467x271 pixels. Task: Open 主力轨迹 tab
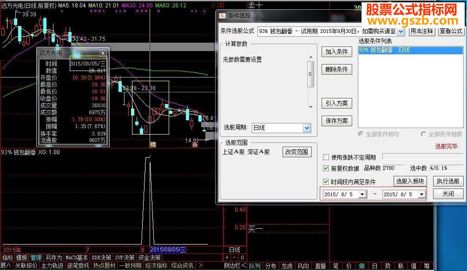click(52, 265)
